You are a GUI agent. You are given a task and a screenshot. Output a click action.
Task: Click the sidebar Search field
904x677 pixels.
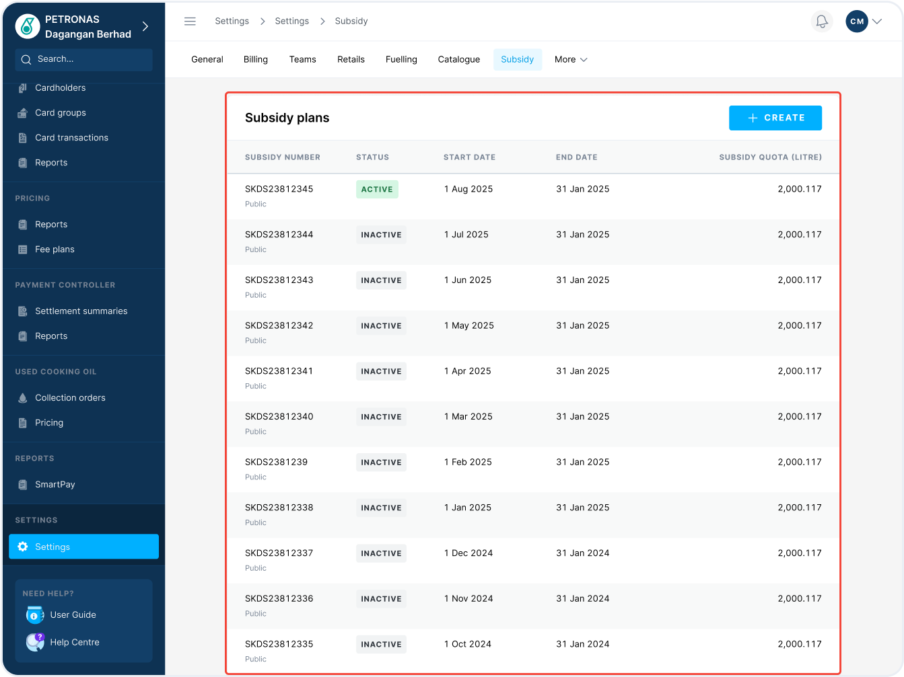(x=84, y=60)
